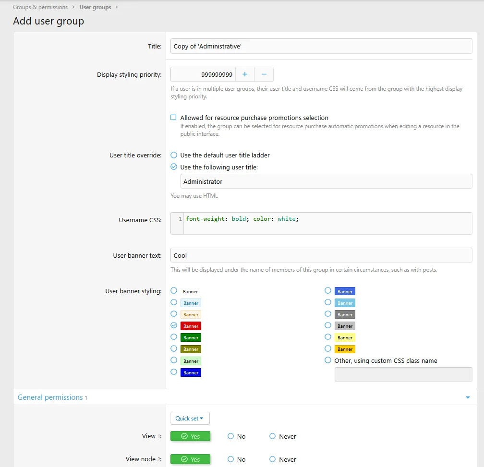Screen dimensions: 484x467
Task: Select the red Banner style
Action: [x=174, y=325]
